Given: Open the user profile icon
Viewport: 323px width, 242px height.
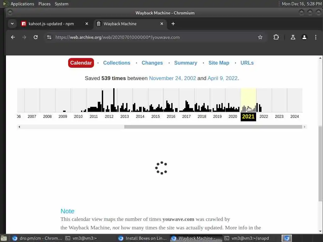Looking at the screenshot, I should click(x=304, y=37).
